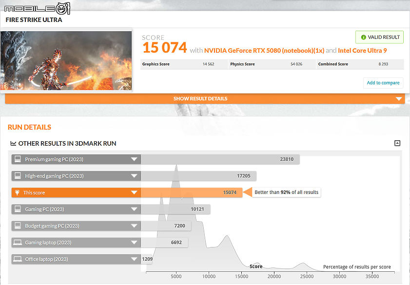This screenshot has width=410, height=285.
Task: Click the Physics Score label
Action: pyautogui.click(x=242, y=64)
